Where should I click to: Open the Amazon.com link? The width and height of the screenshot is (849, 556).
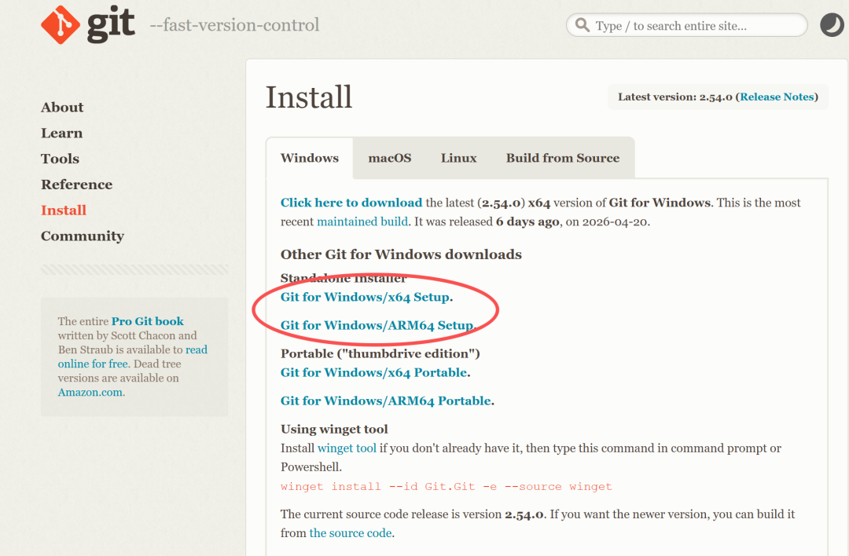[x=90, y=392]
